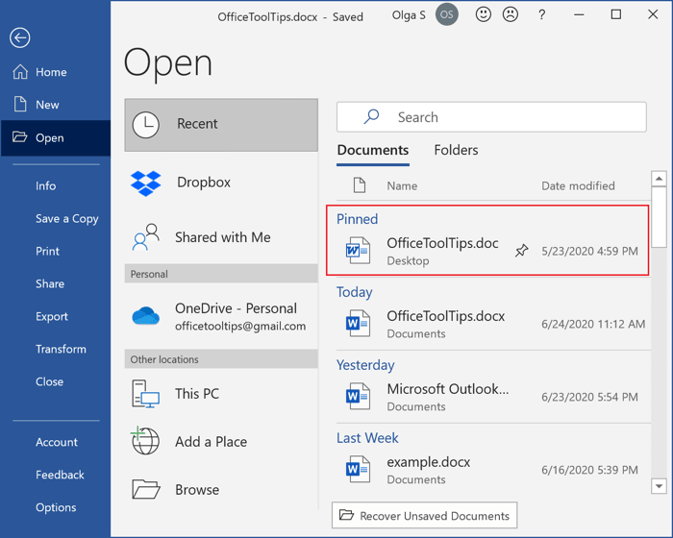The image size is (673, 538).
Task: Click 6/16/2020 5:39 PM date text
Action: pyautogui.click(x=589, y=470)
